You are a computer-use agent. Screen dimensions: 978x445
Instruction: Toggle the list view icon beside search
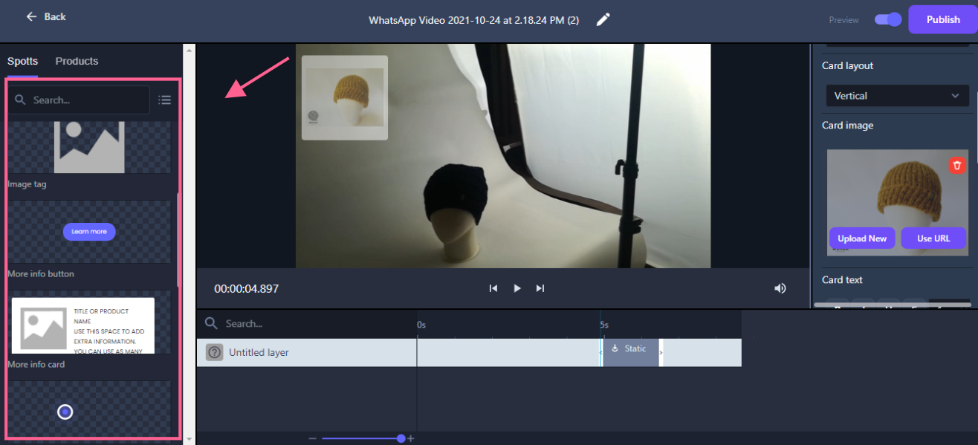point(165,100)
